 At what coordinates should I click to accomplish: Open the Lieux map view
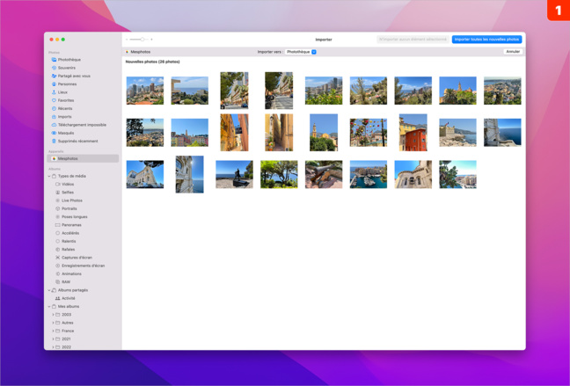(62, 92)
